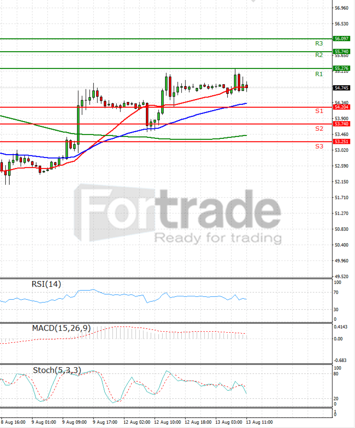Viewport: 355px width, 428px height.
Task: Click the RSI(14) indicator label
Action: 46,284
